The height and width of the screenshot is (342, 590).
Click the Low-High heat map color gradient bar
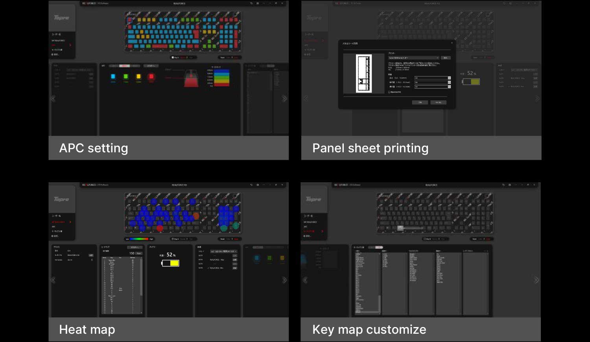point(139,239)
